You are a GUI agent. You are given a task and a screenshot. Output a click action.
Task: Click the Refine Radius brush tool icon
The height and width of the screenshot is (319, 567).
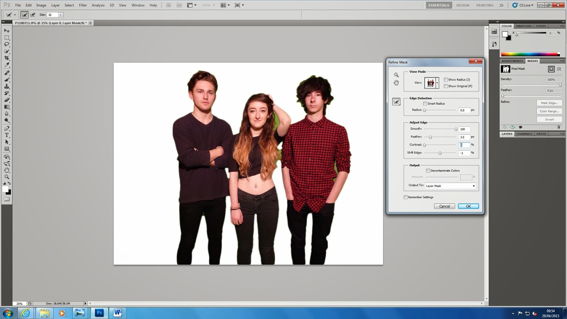396,102
